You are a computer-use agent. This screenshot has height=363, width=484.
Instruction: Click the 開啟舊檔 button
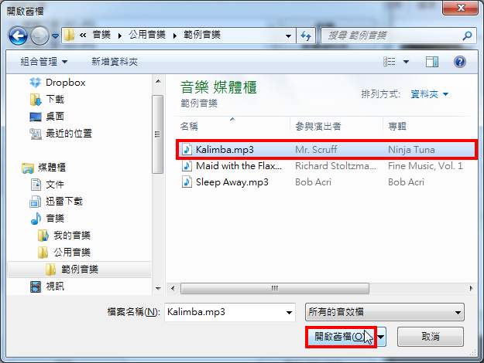(341, 337)
